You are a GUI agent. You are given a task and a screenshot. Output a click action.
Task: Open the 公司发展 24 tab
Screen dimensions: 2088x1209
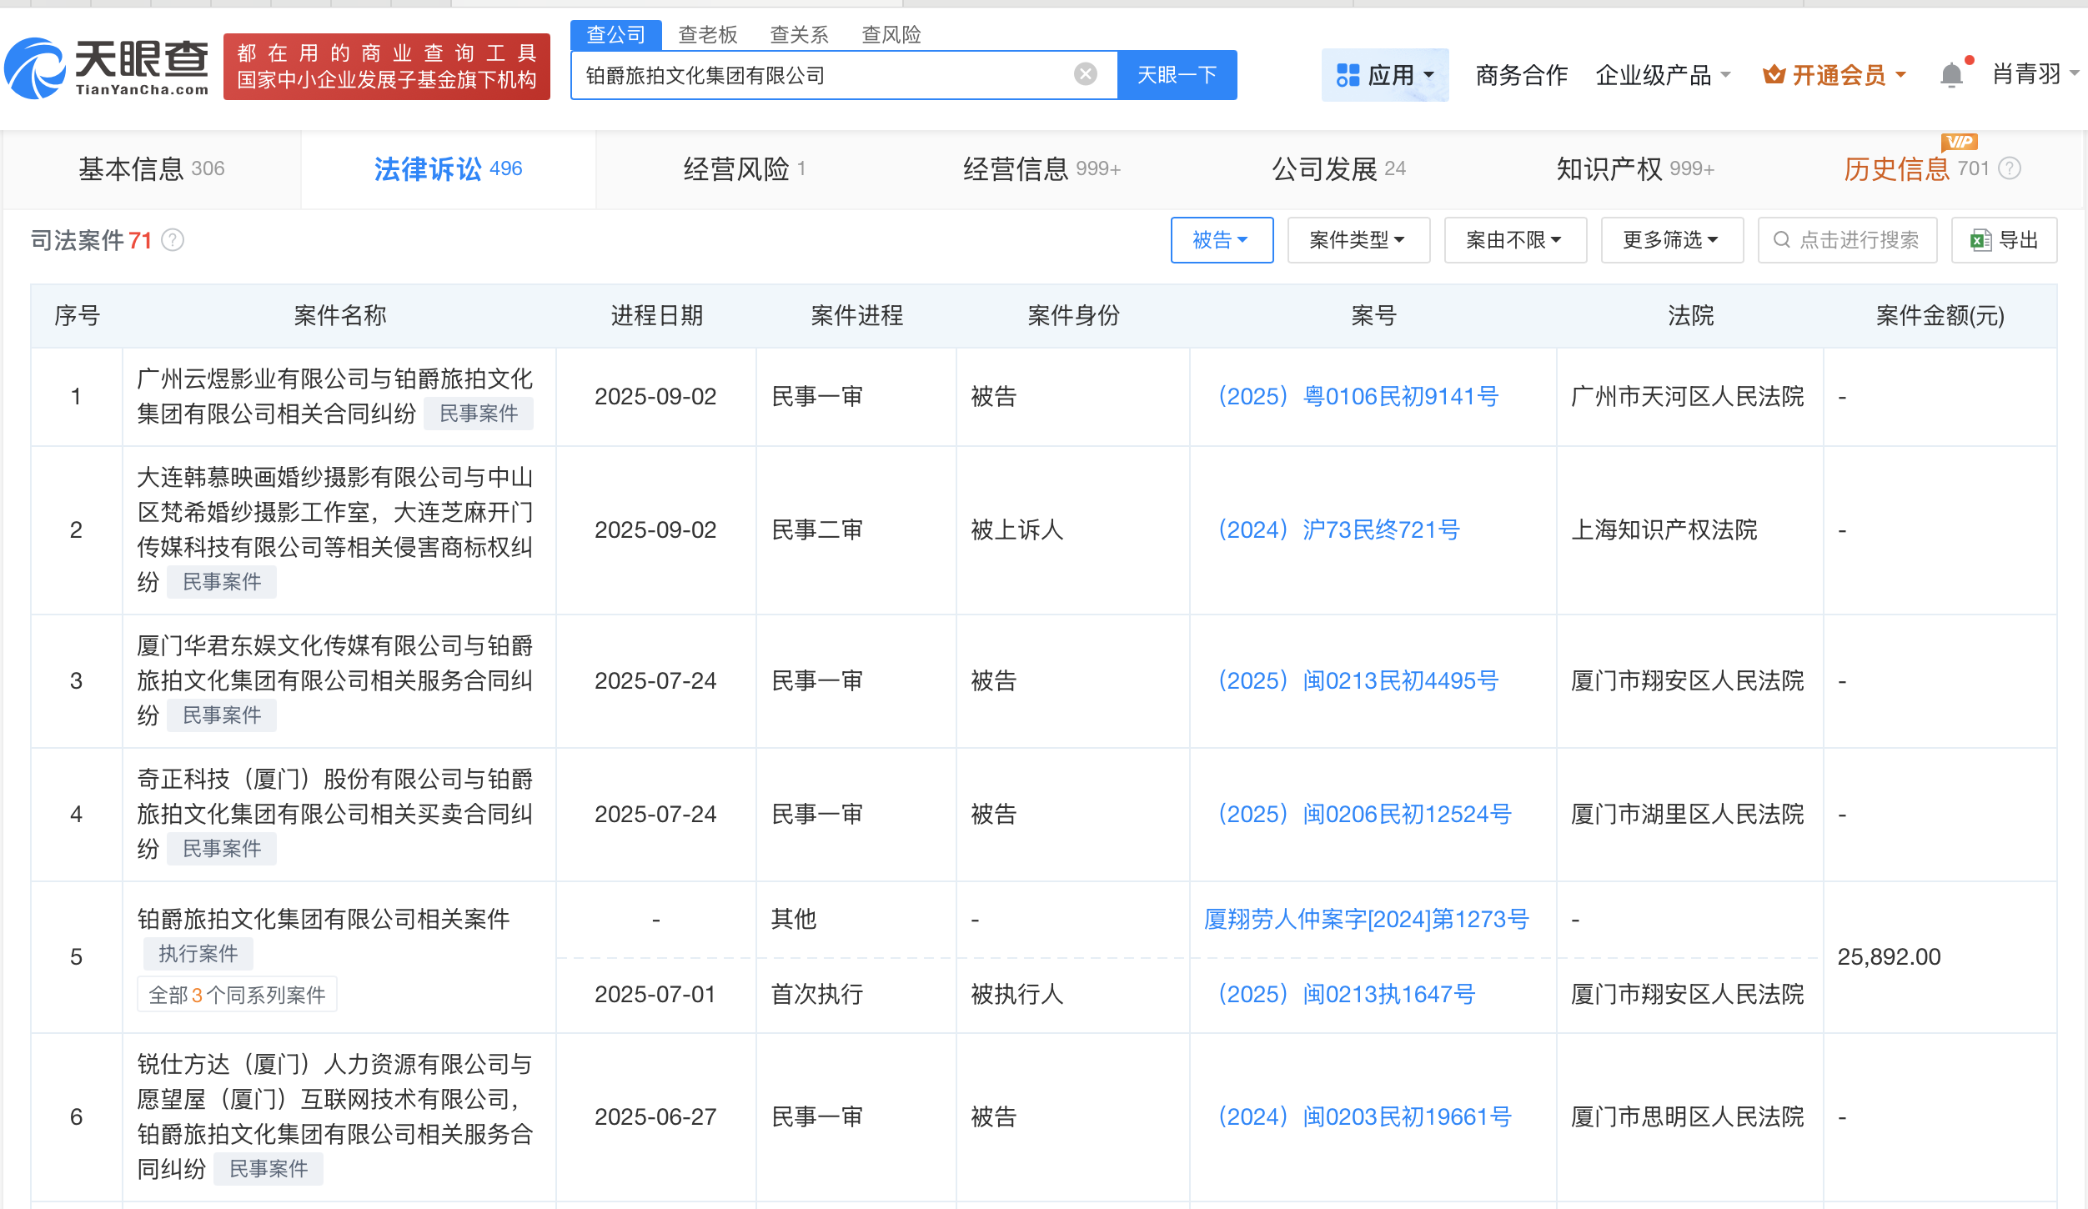tap(1338, 169)
